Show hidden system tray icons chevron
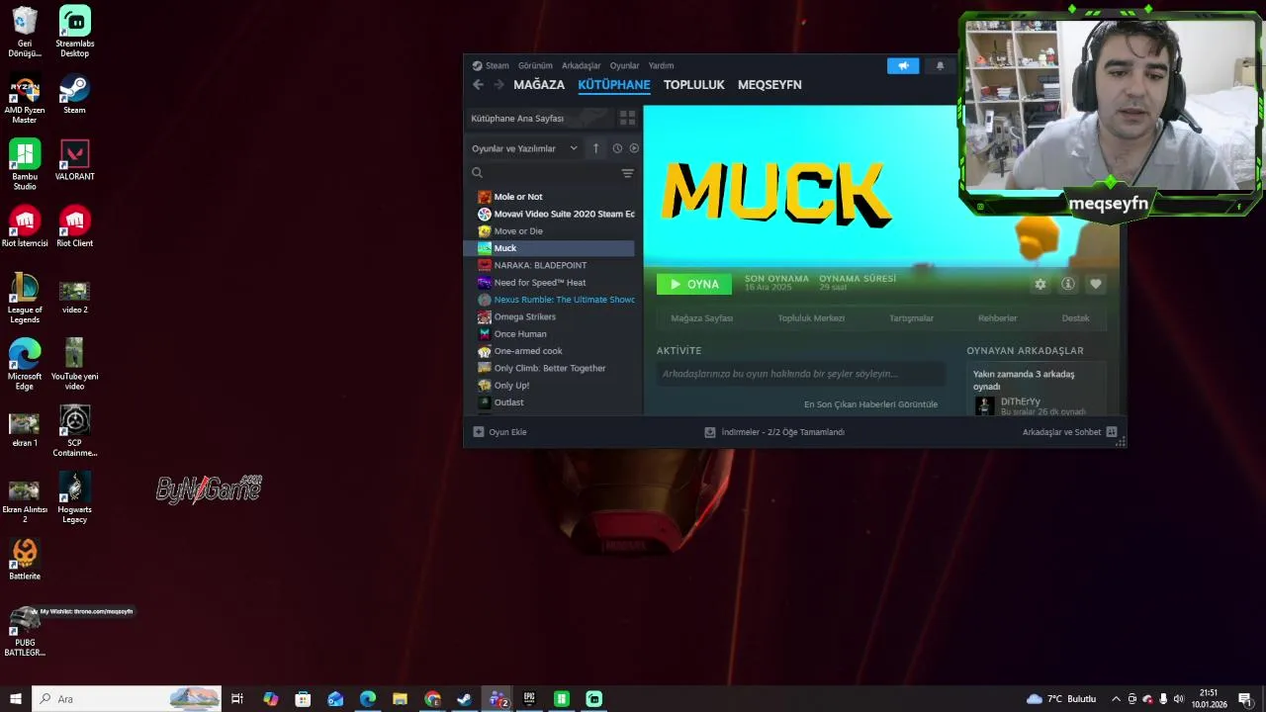Screen dimensions: 1266x712 (1116, 699)
